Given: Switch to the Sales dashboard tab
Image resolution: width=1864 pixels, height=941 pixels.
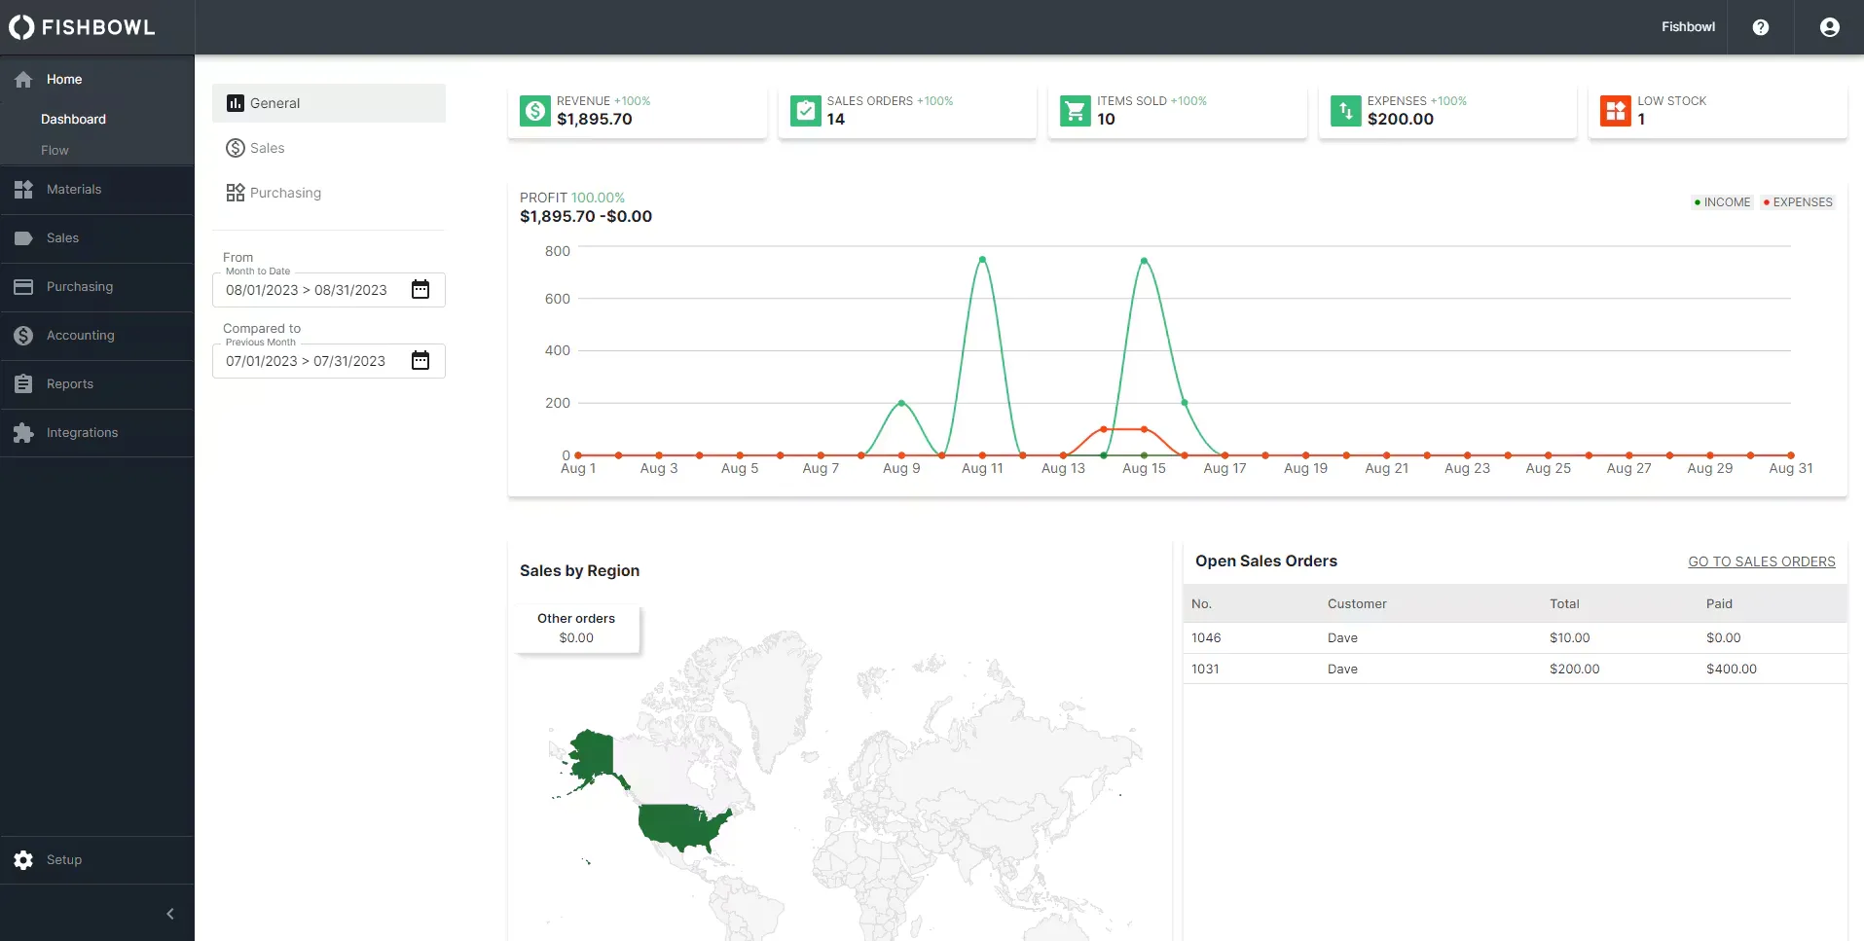Looking at the screenshot, I should (267, 148).
